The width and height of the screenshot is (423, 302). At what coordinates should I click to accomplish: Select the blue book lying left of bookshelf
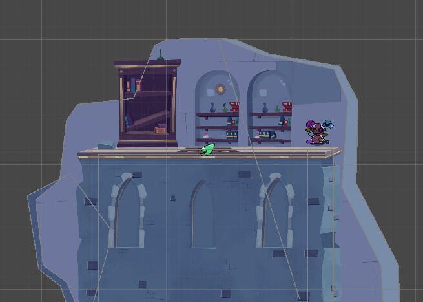click(x=107, y=145)
